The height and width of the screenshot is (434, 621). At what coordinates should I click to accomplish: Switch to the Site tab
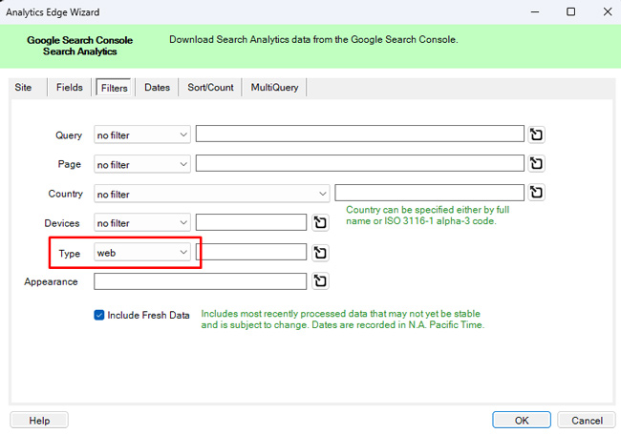23,88
